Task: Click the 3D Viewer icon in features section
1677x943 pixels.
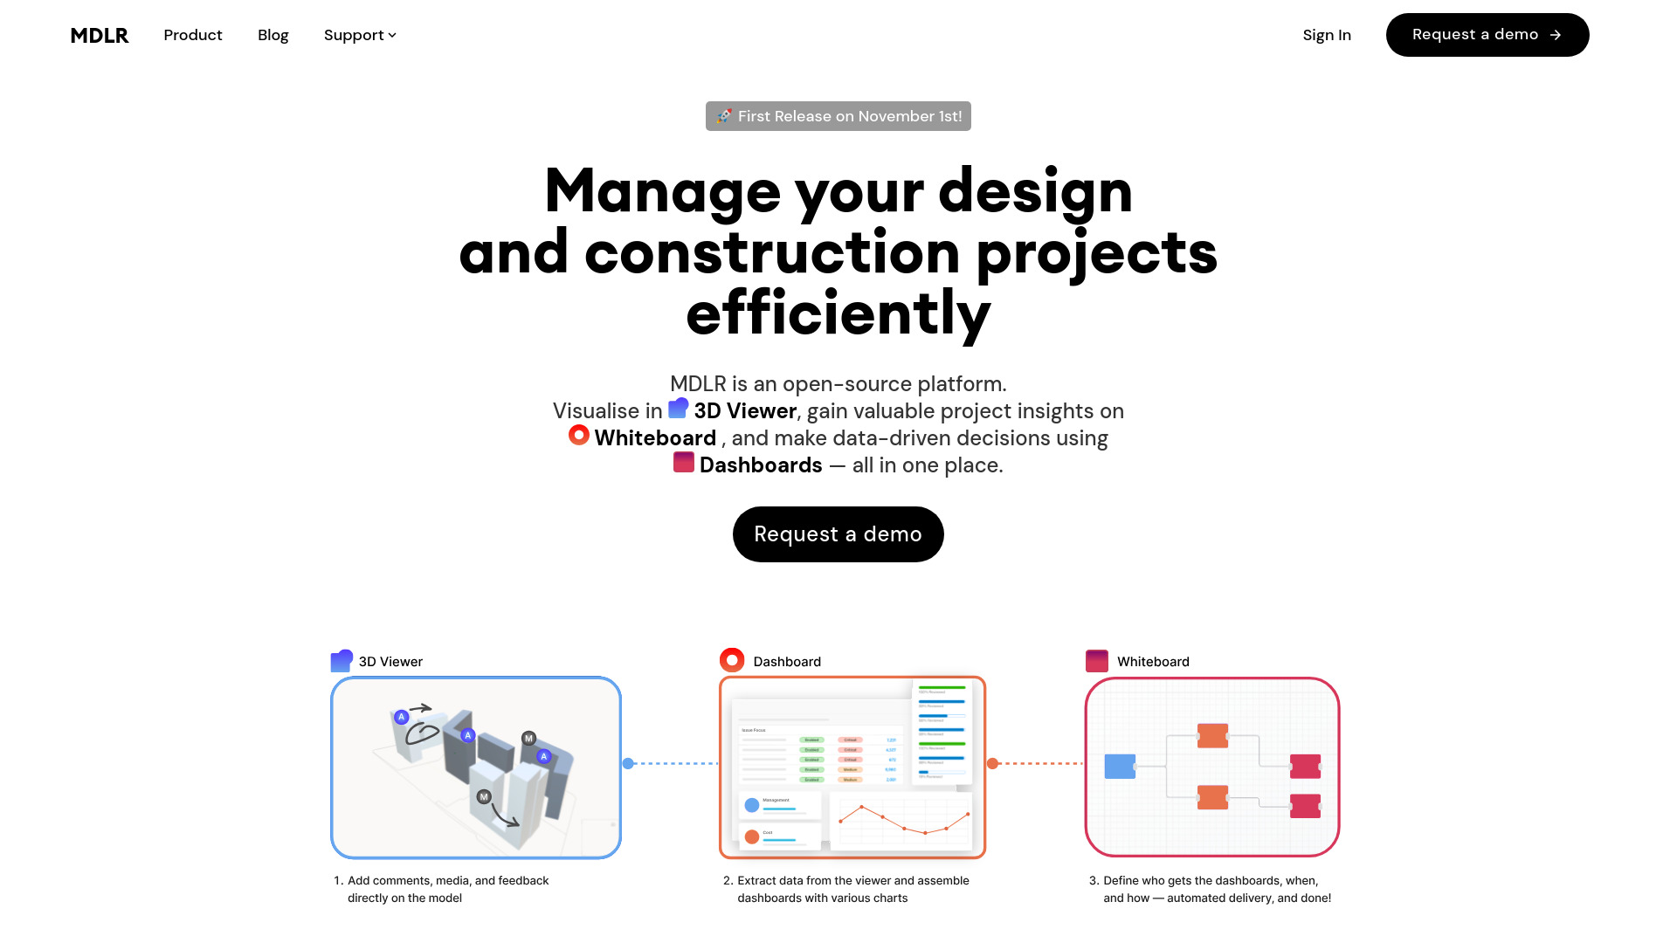Action: point(341,660)
